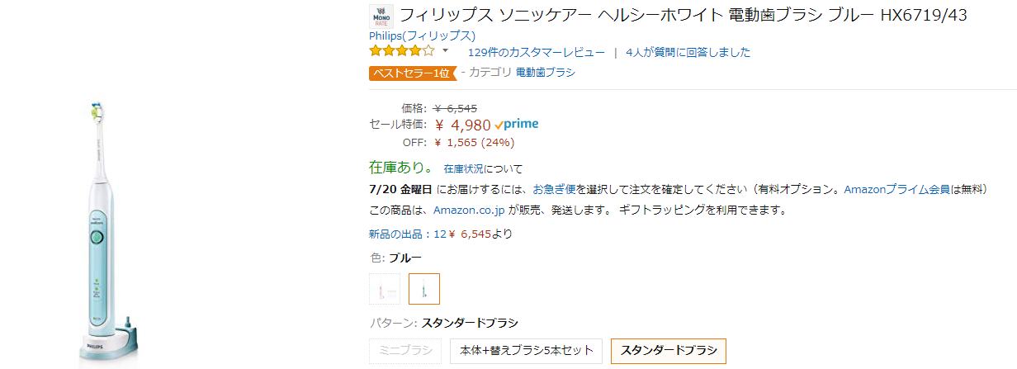Click the Amazon.co.jp seller link

468,210
